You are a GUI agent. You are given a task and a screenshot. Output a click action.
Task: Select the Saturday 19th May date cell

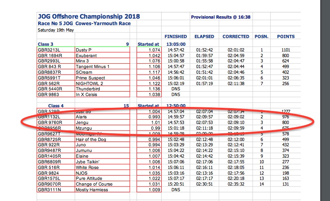56,30
